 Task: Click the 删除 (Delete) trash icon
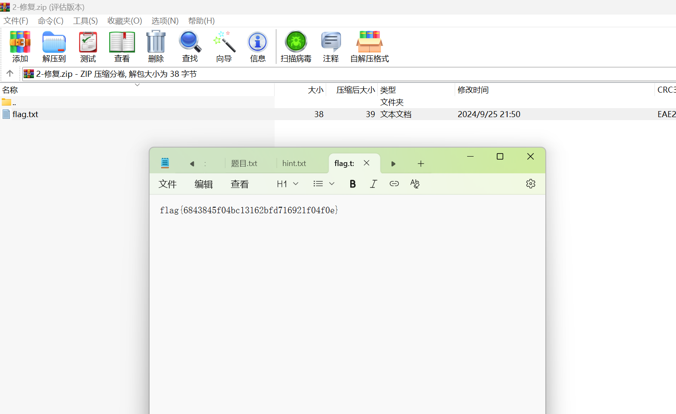click(x=156, y=47)
